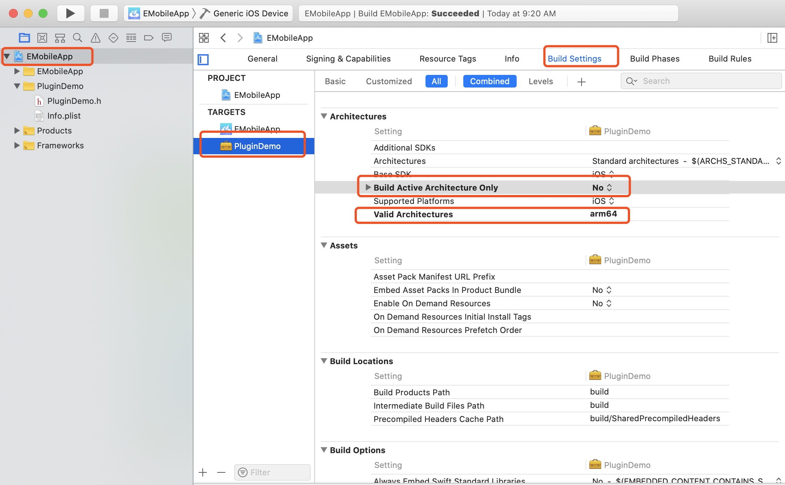Collapse the Build Locations section

coord(324,361)
